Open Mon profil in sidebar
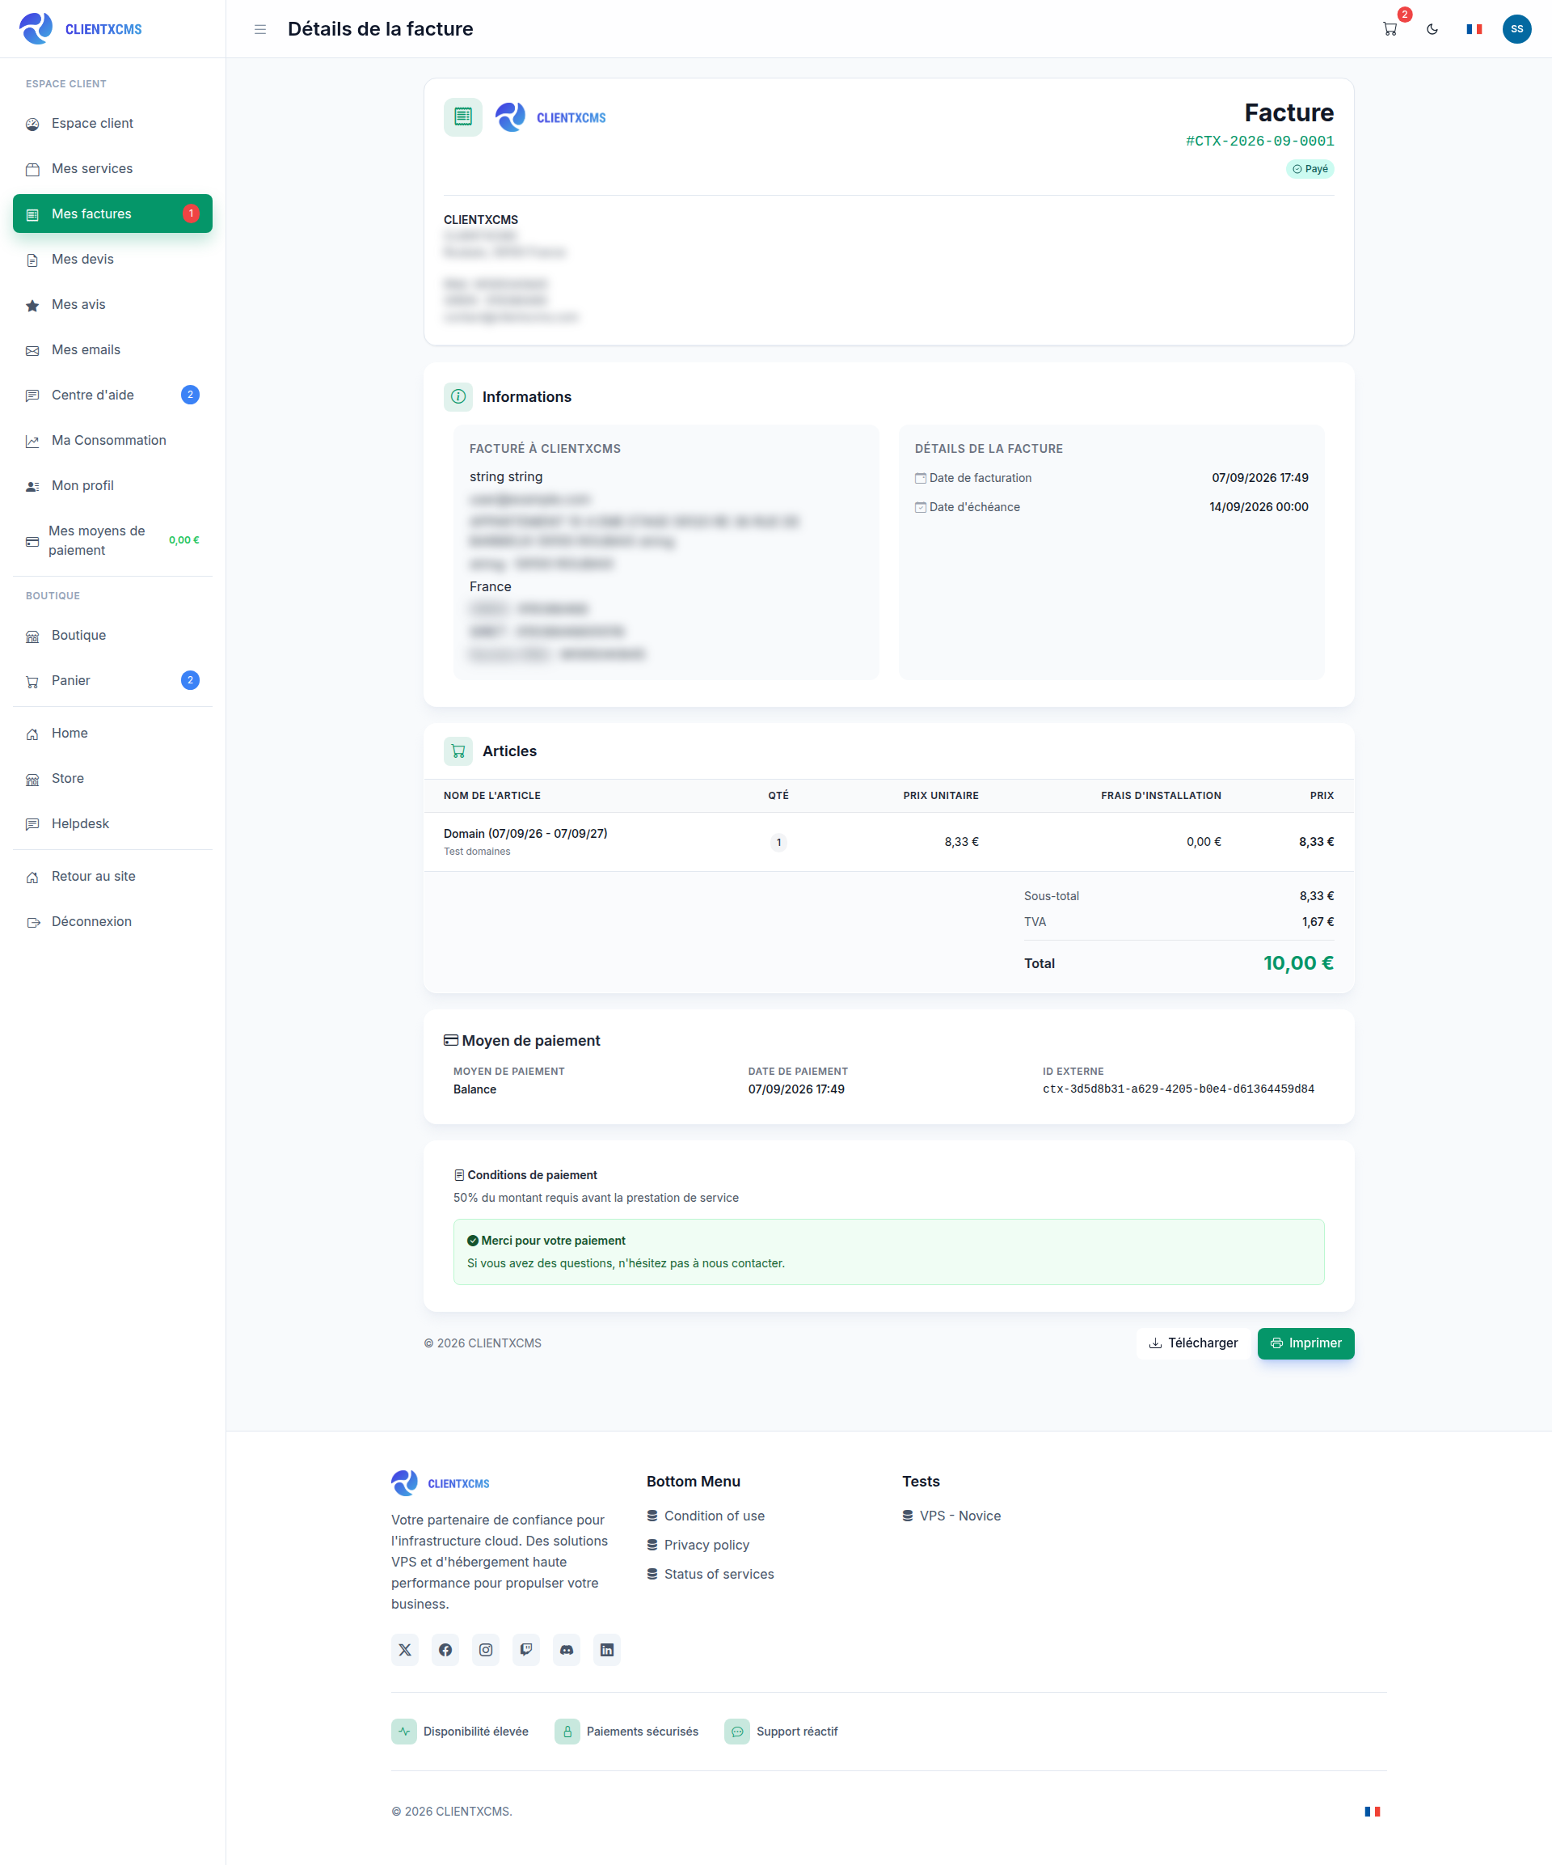Viewport: 1552px width, 1865px height. click(112, 486)
